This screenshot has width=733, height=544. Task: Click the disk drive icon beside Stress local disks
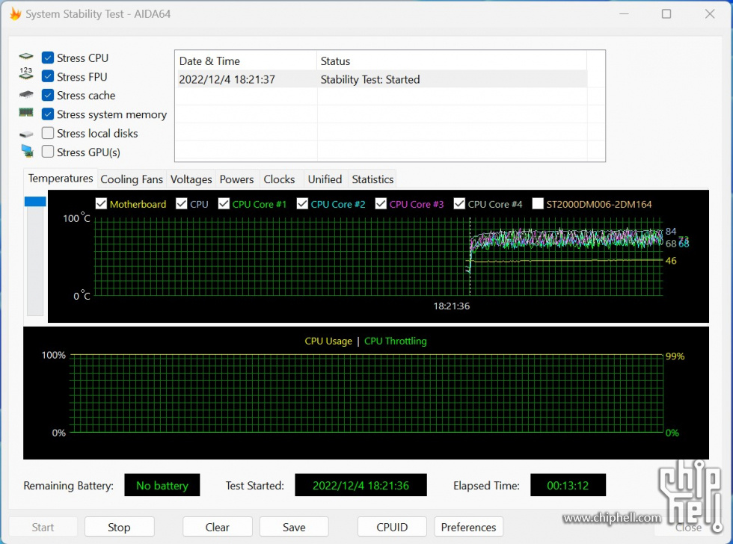tap(26, 134)
